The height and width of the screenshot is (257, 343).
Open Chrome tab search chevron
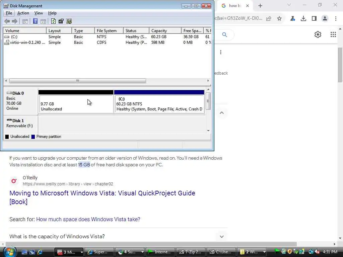(289, 5)
